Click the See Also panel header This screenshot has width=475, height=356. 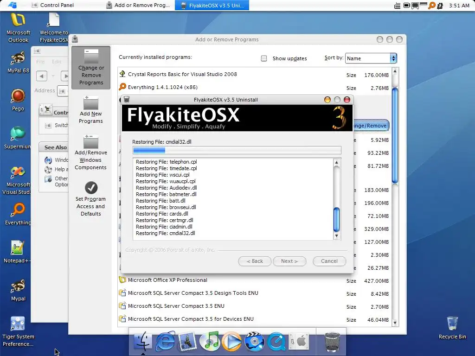[54, 147]
